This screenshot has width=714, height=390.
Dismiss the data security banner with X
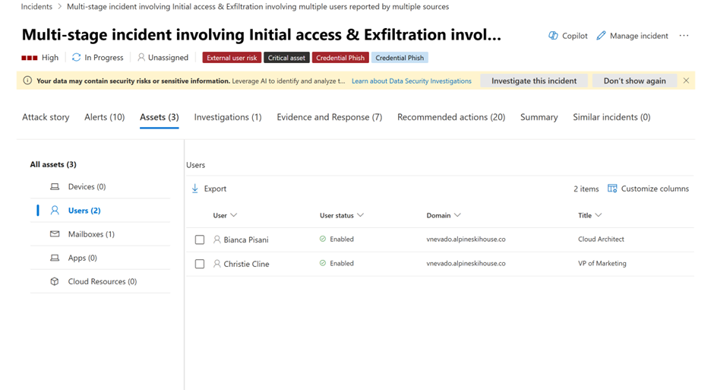[x=686, y=81]
